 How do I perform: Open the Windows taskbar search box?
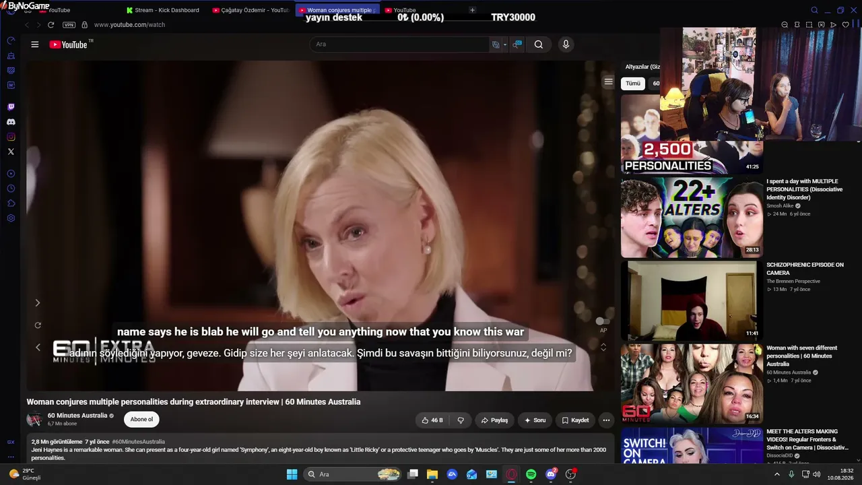[x=352, y=474]
